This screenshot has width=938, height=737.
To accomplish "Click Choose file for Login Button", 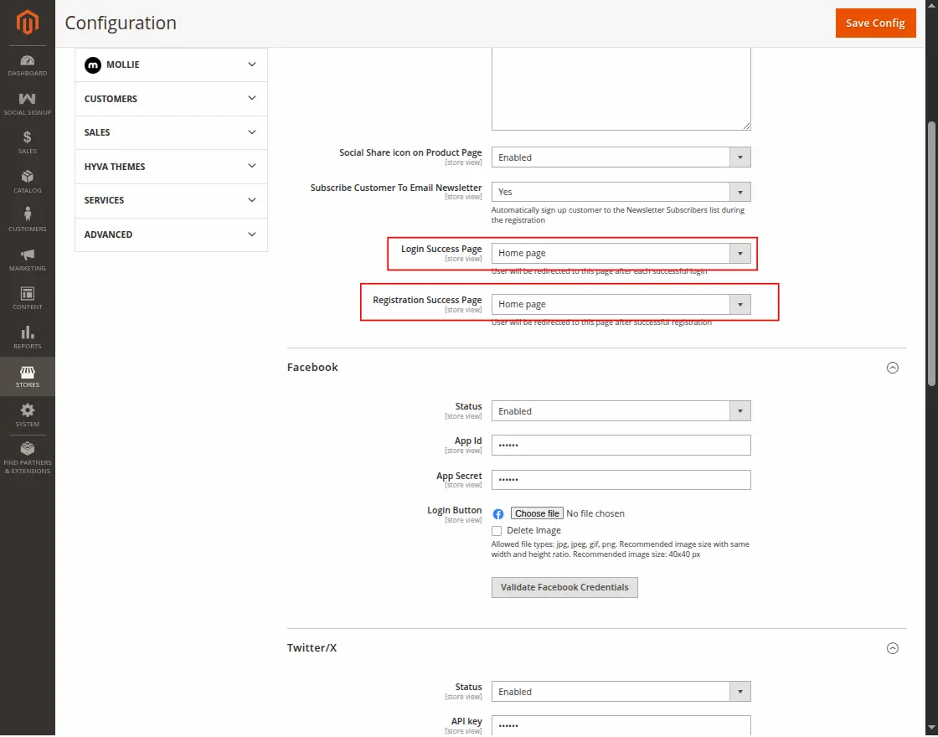I will pyautogui.click(x=537, y=513).
